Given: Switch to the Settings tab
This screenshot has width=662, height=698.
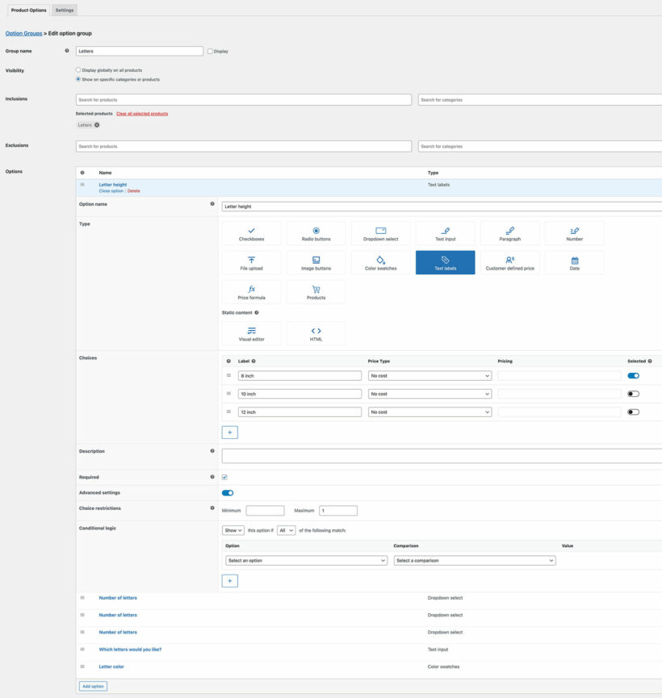Looking at the screenshot, I should tap(65, 10).
